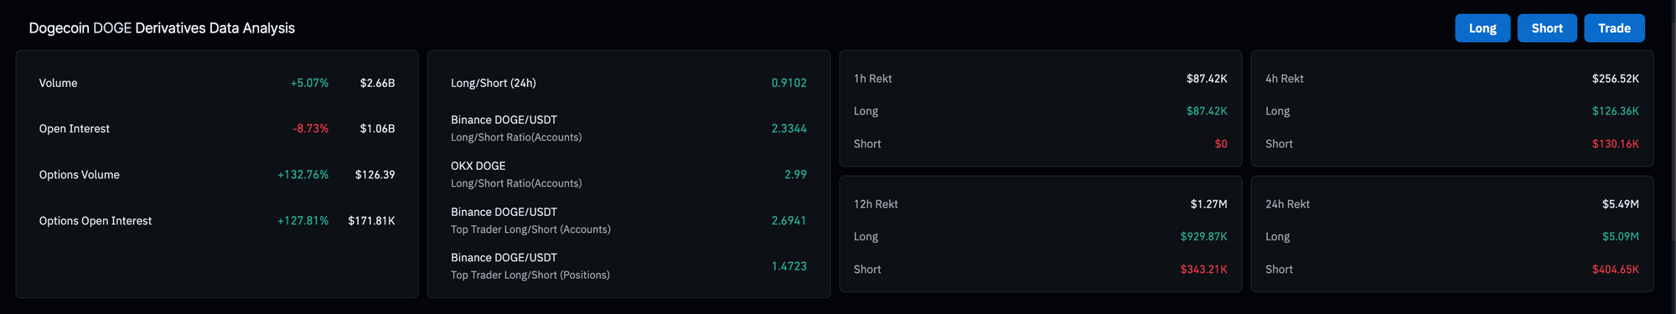Image resolution: width=1676 pixels, height=314 pixels.
Task: Click the Open Interest -8.73% change
Action: coord(310,129)
